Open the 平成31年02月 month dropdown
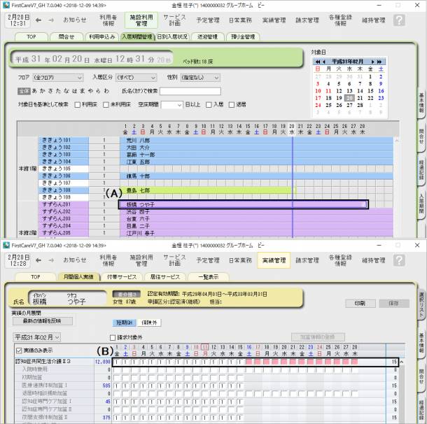427x424 pixels. (38, 337)
